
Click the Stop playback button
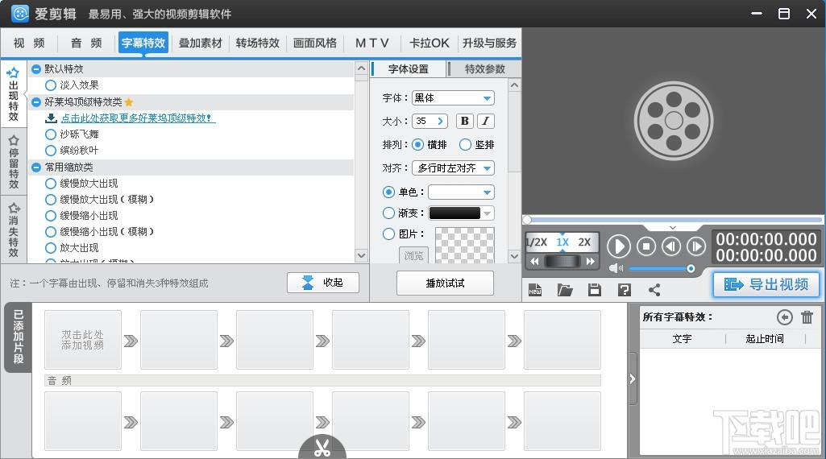click(x=646, y=246)
